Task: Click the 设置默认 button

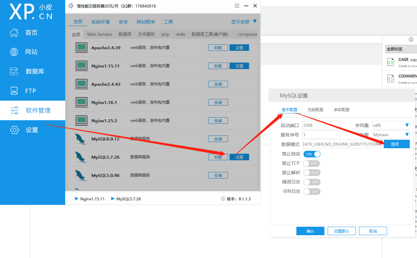Action: pyautogui.click(x=342, y=231)
